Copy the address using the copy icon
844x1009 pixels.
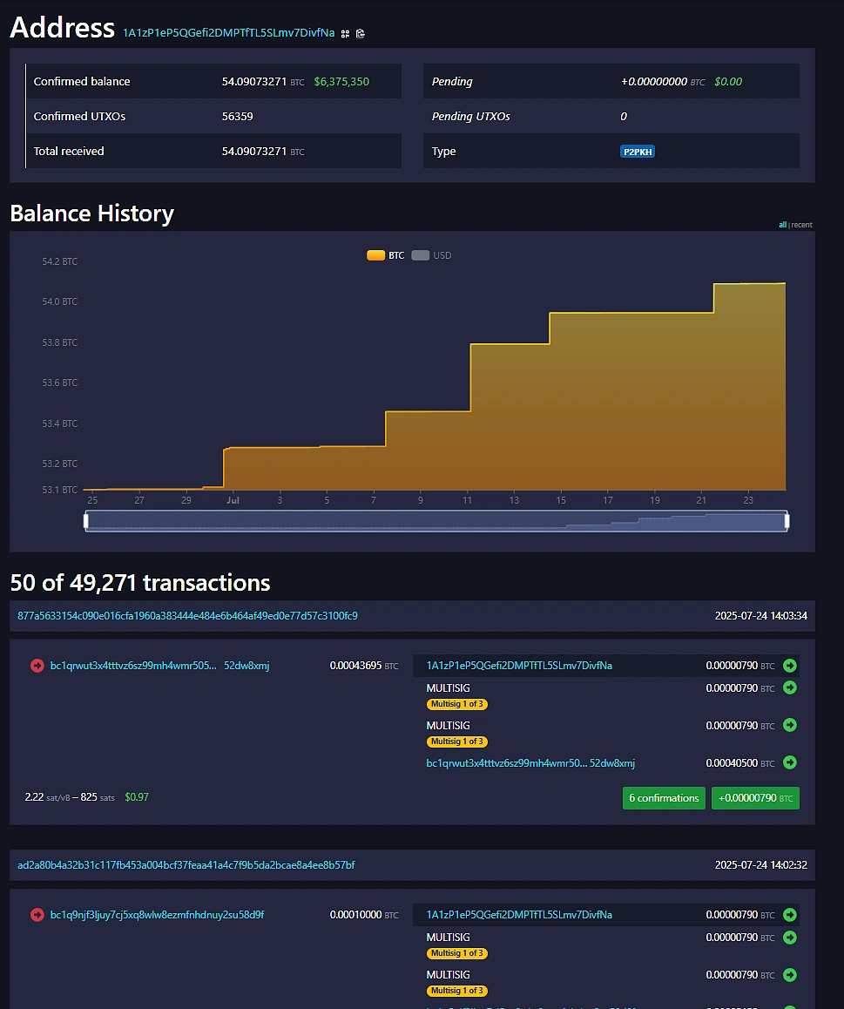[x=361, y=33]
